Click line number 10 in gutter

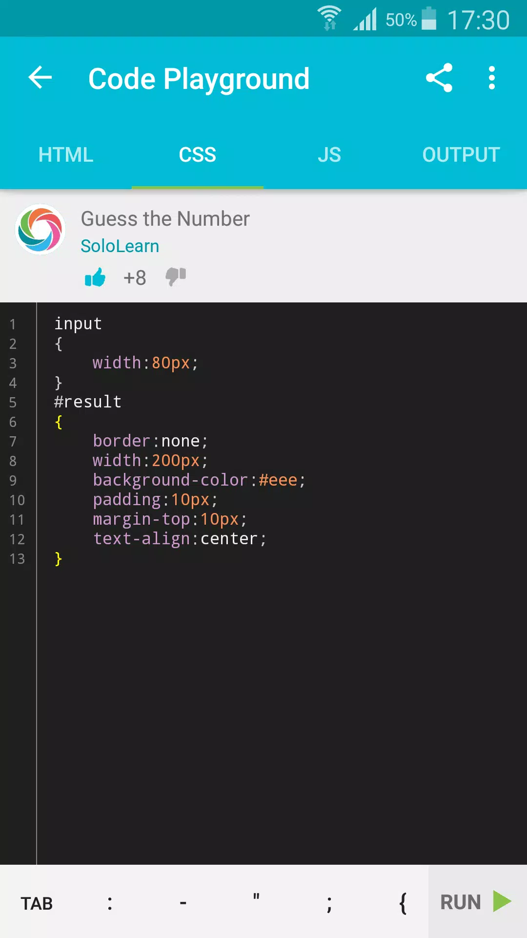pyautogui.click(x=17, y=500)
